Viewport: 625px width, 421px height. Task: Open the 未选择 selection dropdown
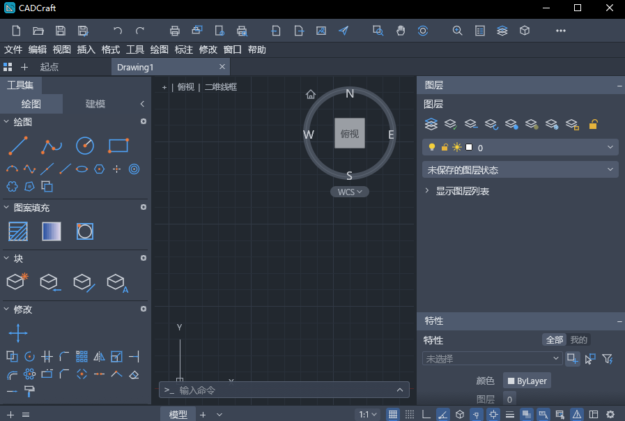493,359
